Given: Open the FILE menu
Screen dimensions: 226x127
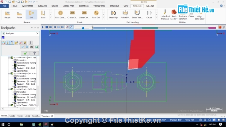Looking at the screenshot, I should [5, 6].
